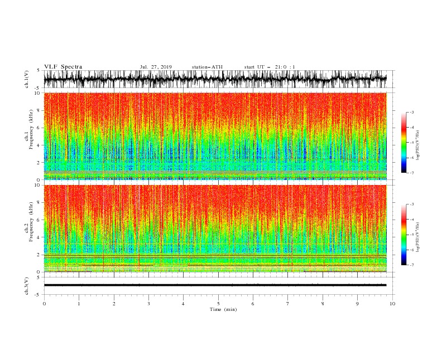This screenshot has height=341, width=442.
Task: Click the time axis tick label "10"
Action: point(392,304)
